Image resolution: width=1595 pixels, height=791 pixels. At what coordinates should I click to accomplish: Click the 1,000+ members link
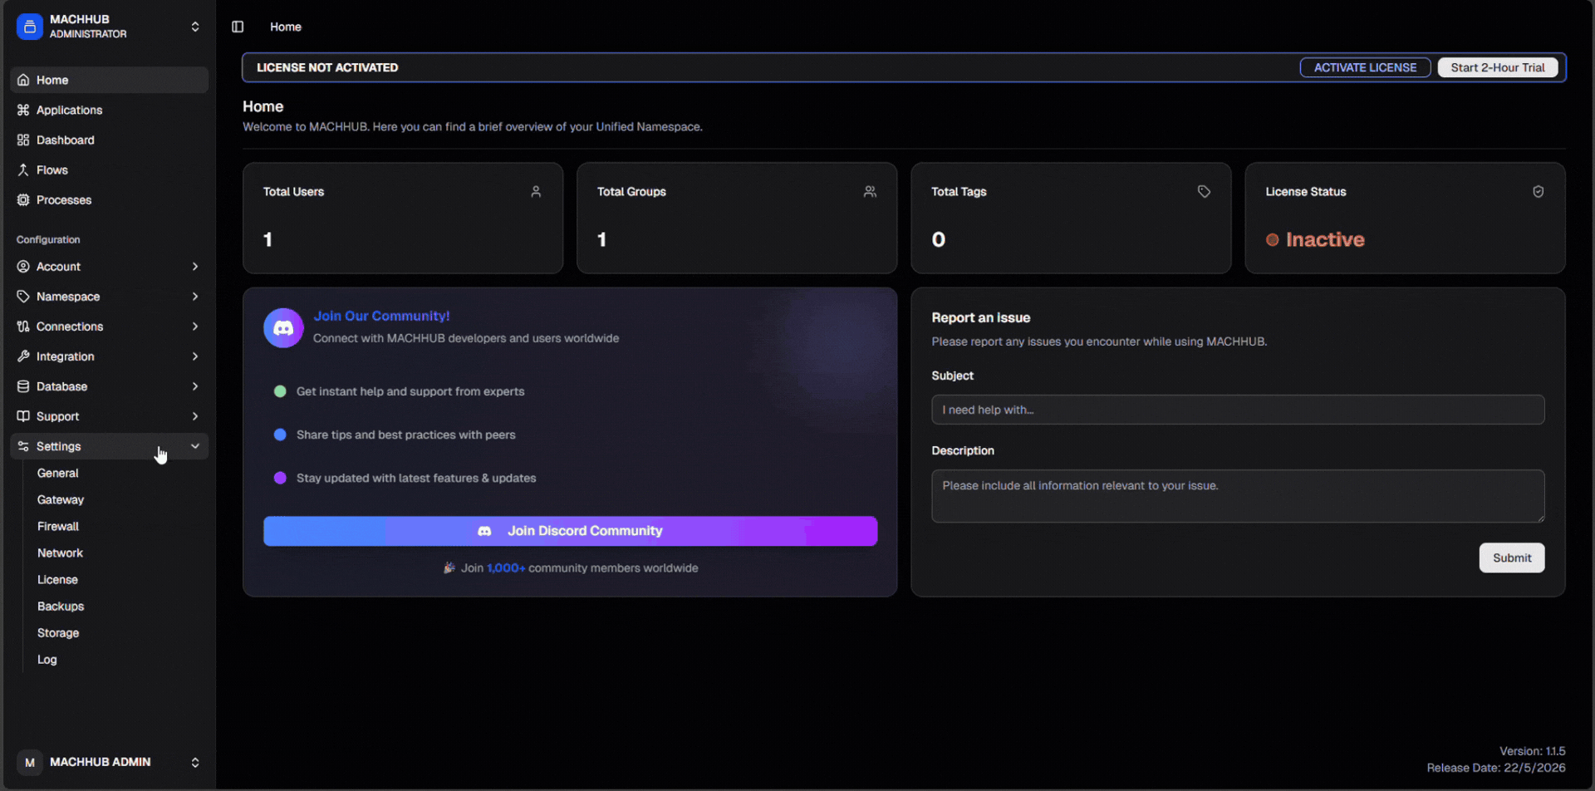point(506,567)
